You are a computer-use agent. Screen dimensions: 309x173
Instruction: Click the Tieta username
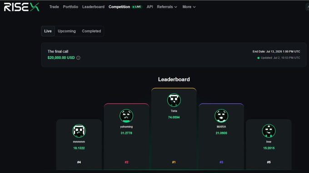click(x=174, y=111)
